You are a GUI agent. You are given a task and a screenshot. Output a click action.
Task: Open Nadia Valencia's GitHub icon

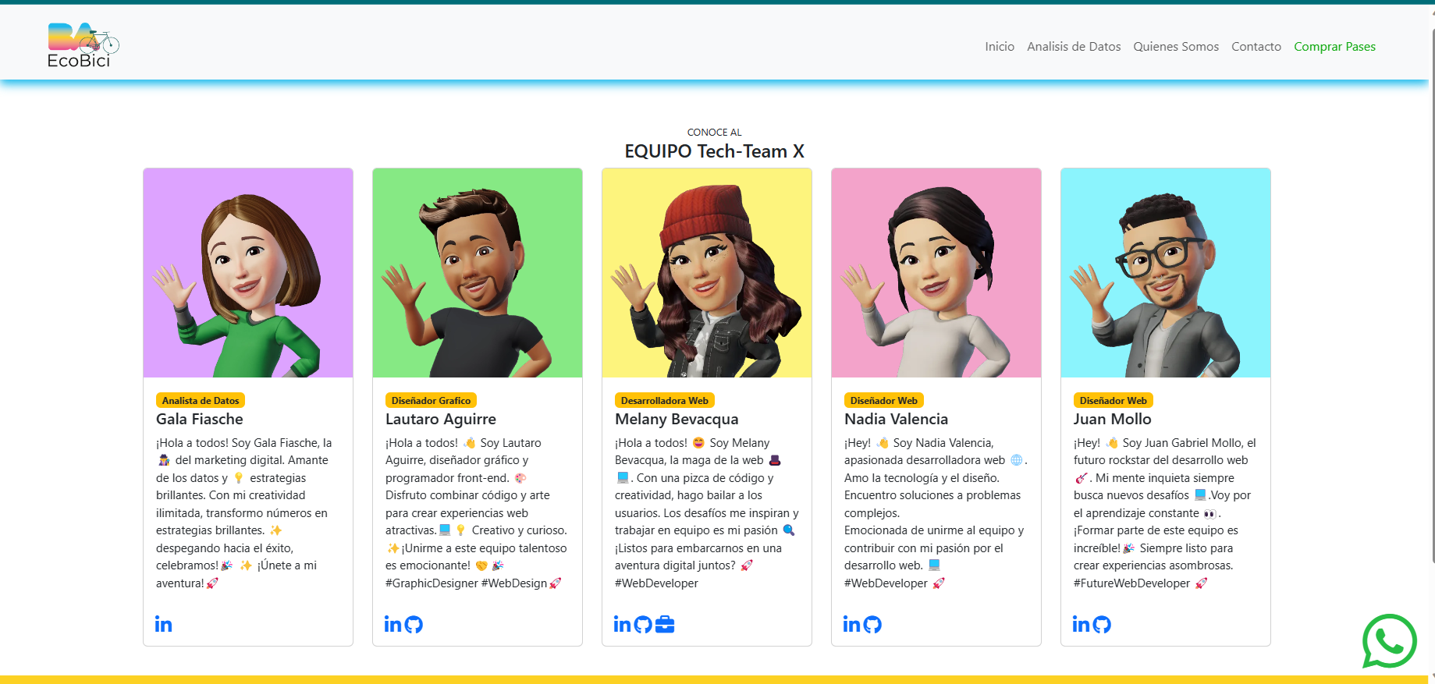[872, 625]
